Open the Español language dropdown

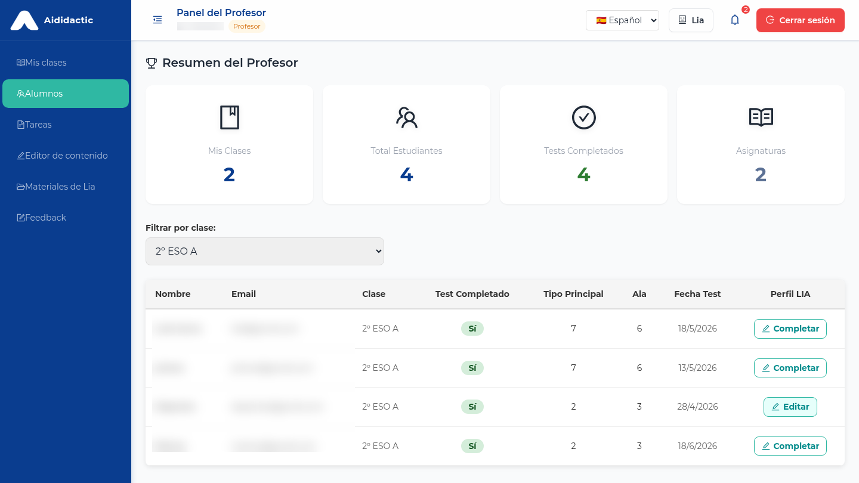point(622,20)
